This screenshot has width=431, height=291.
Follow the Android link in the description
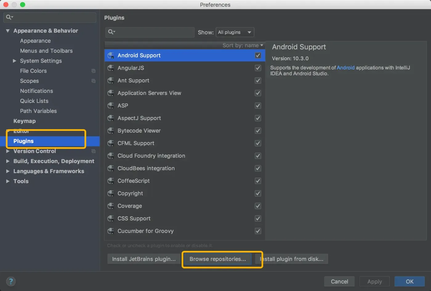(345, 68)
